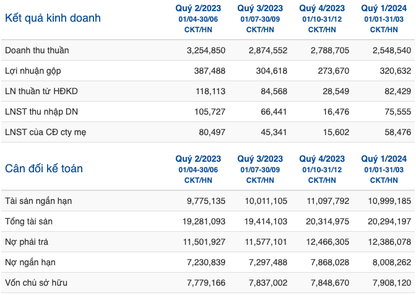Click the Tổng tài sản row label

point(28,221)
